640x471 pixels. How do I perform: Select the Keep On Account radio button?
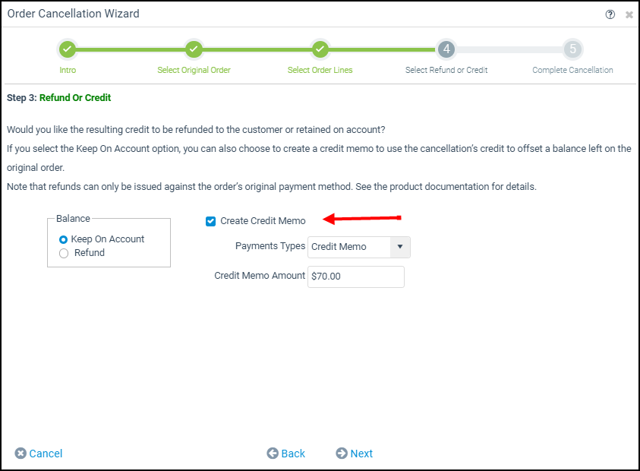click(63, 239)
